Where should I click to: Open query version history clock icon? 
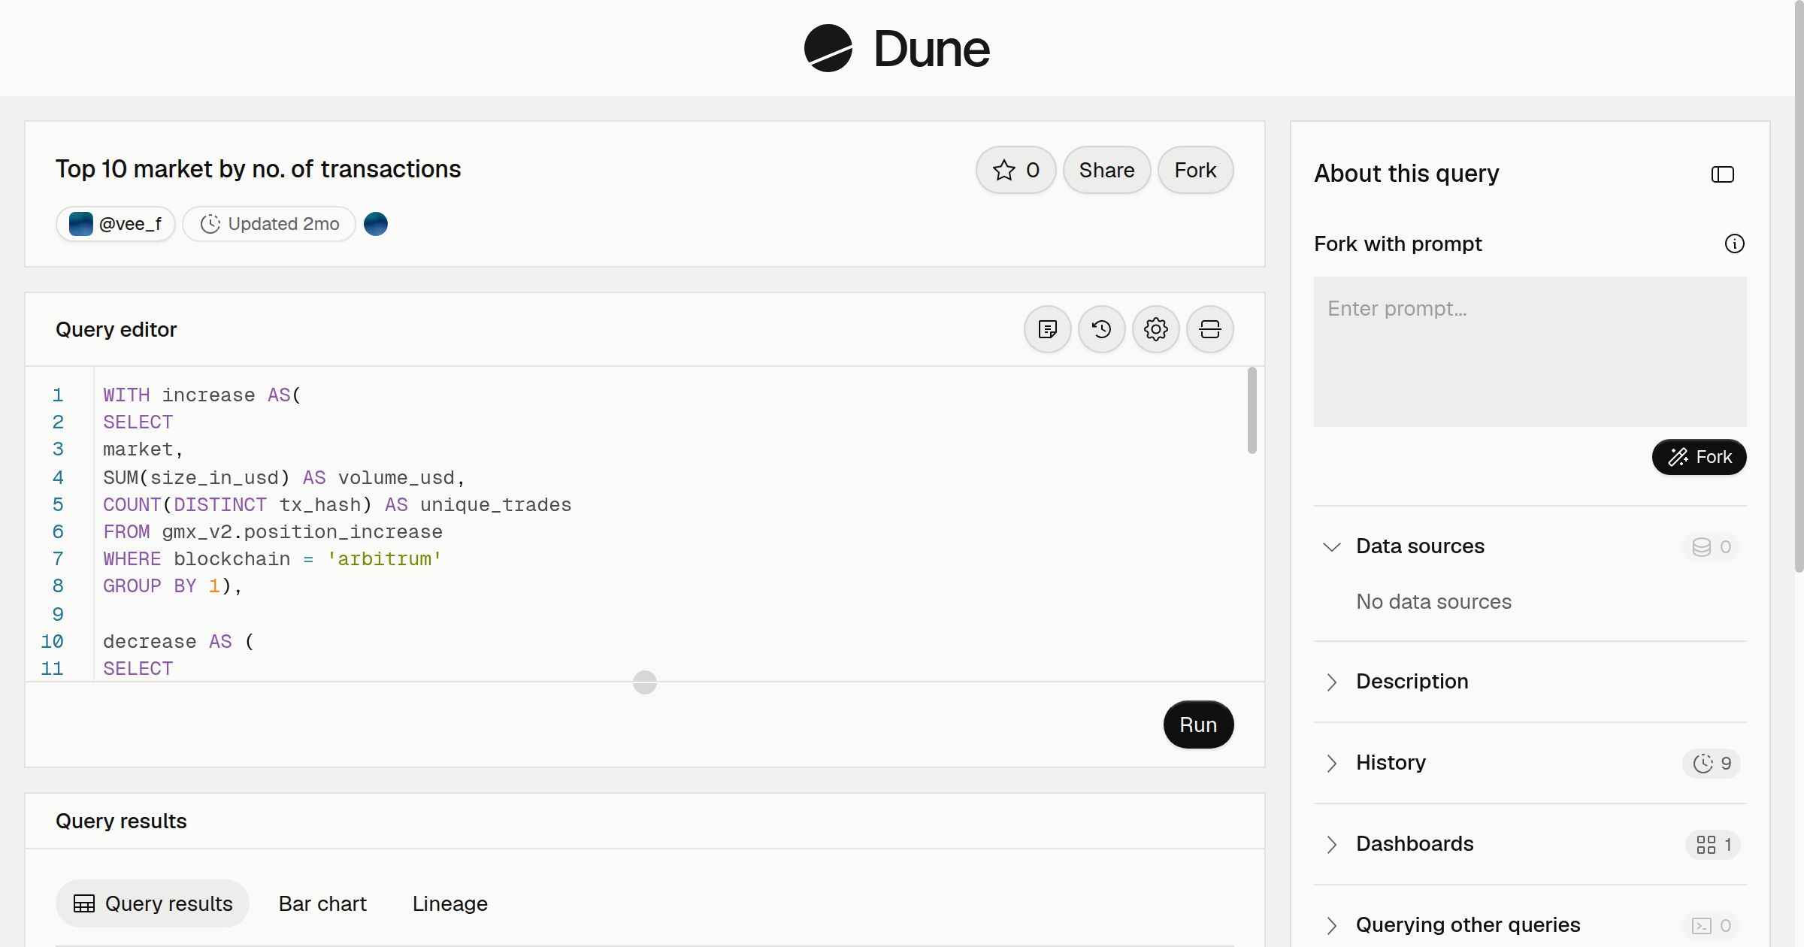pos(1101,329)
